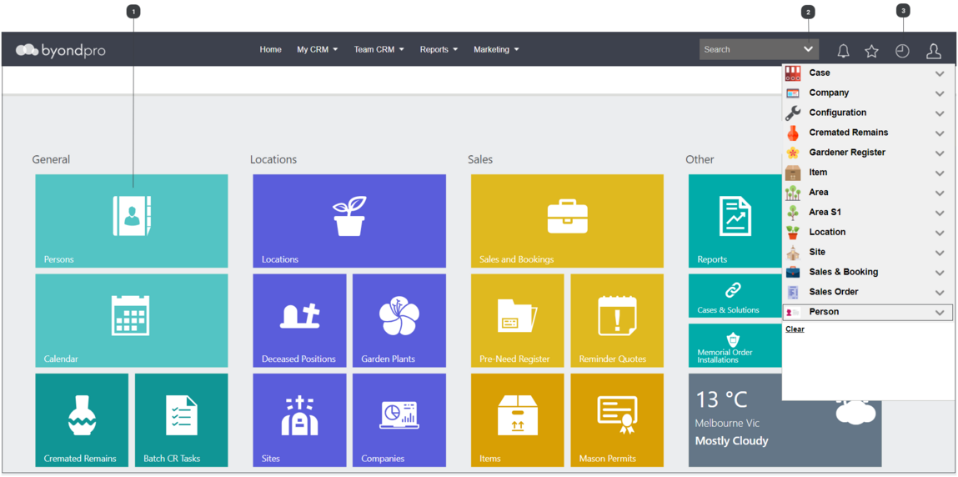The height and width of the screenshot is (477, 958).
Task: Click the Case binders icon
Action: coord(793,73)
